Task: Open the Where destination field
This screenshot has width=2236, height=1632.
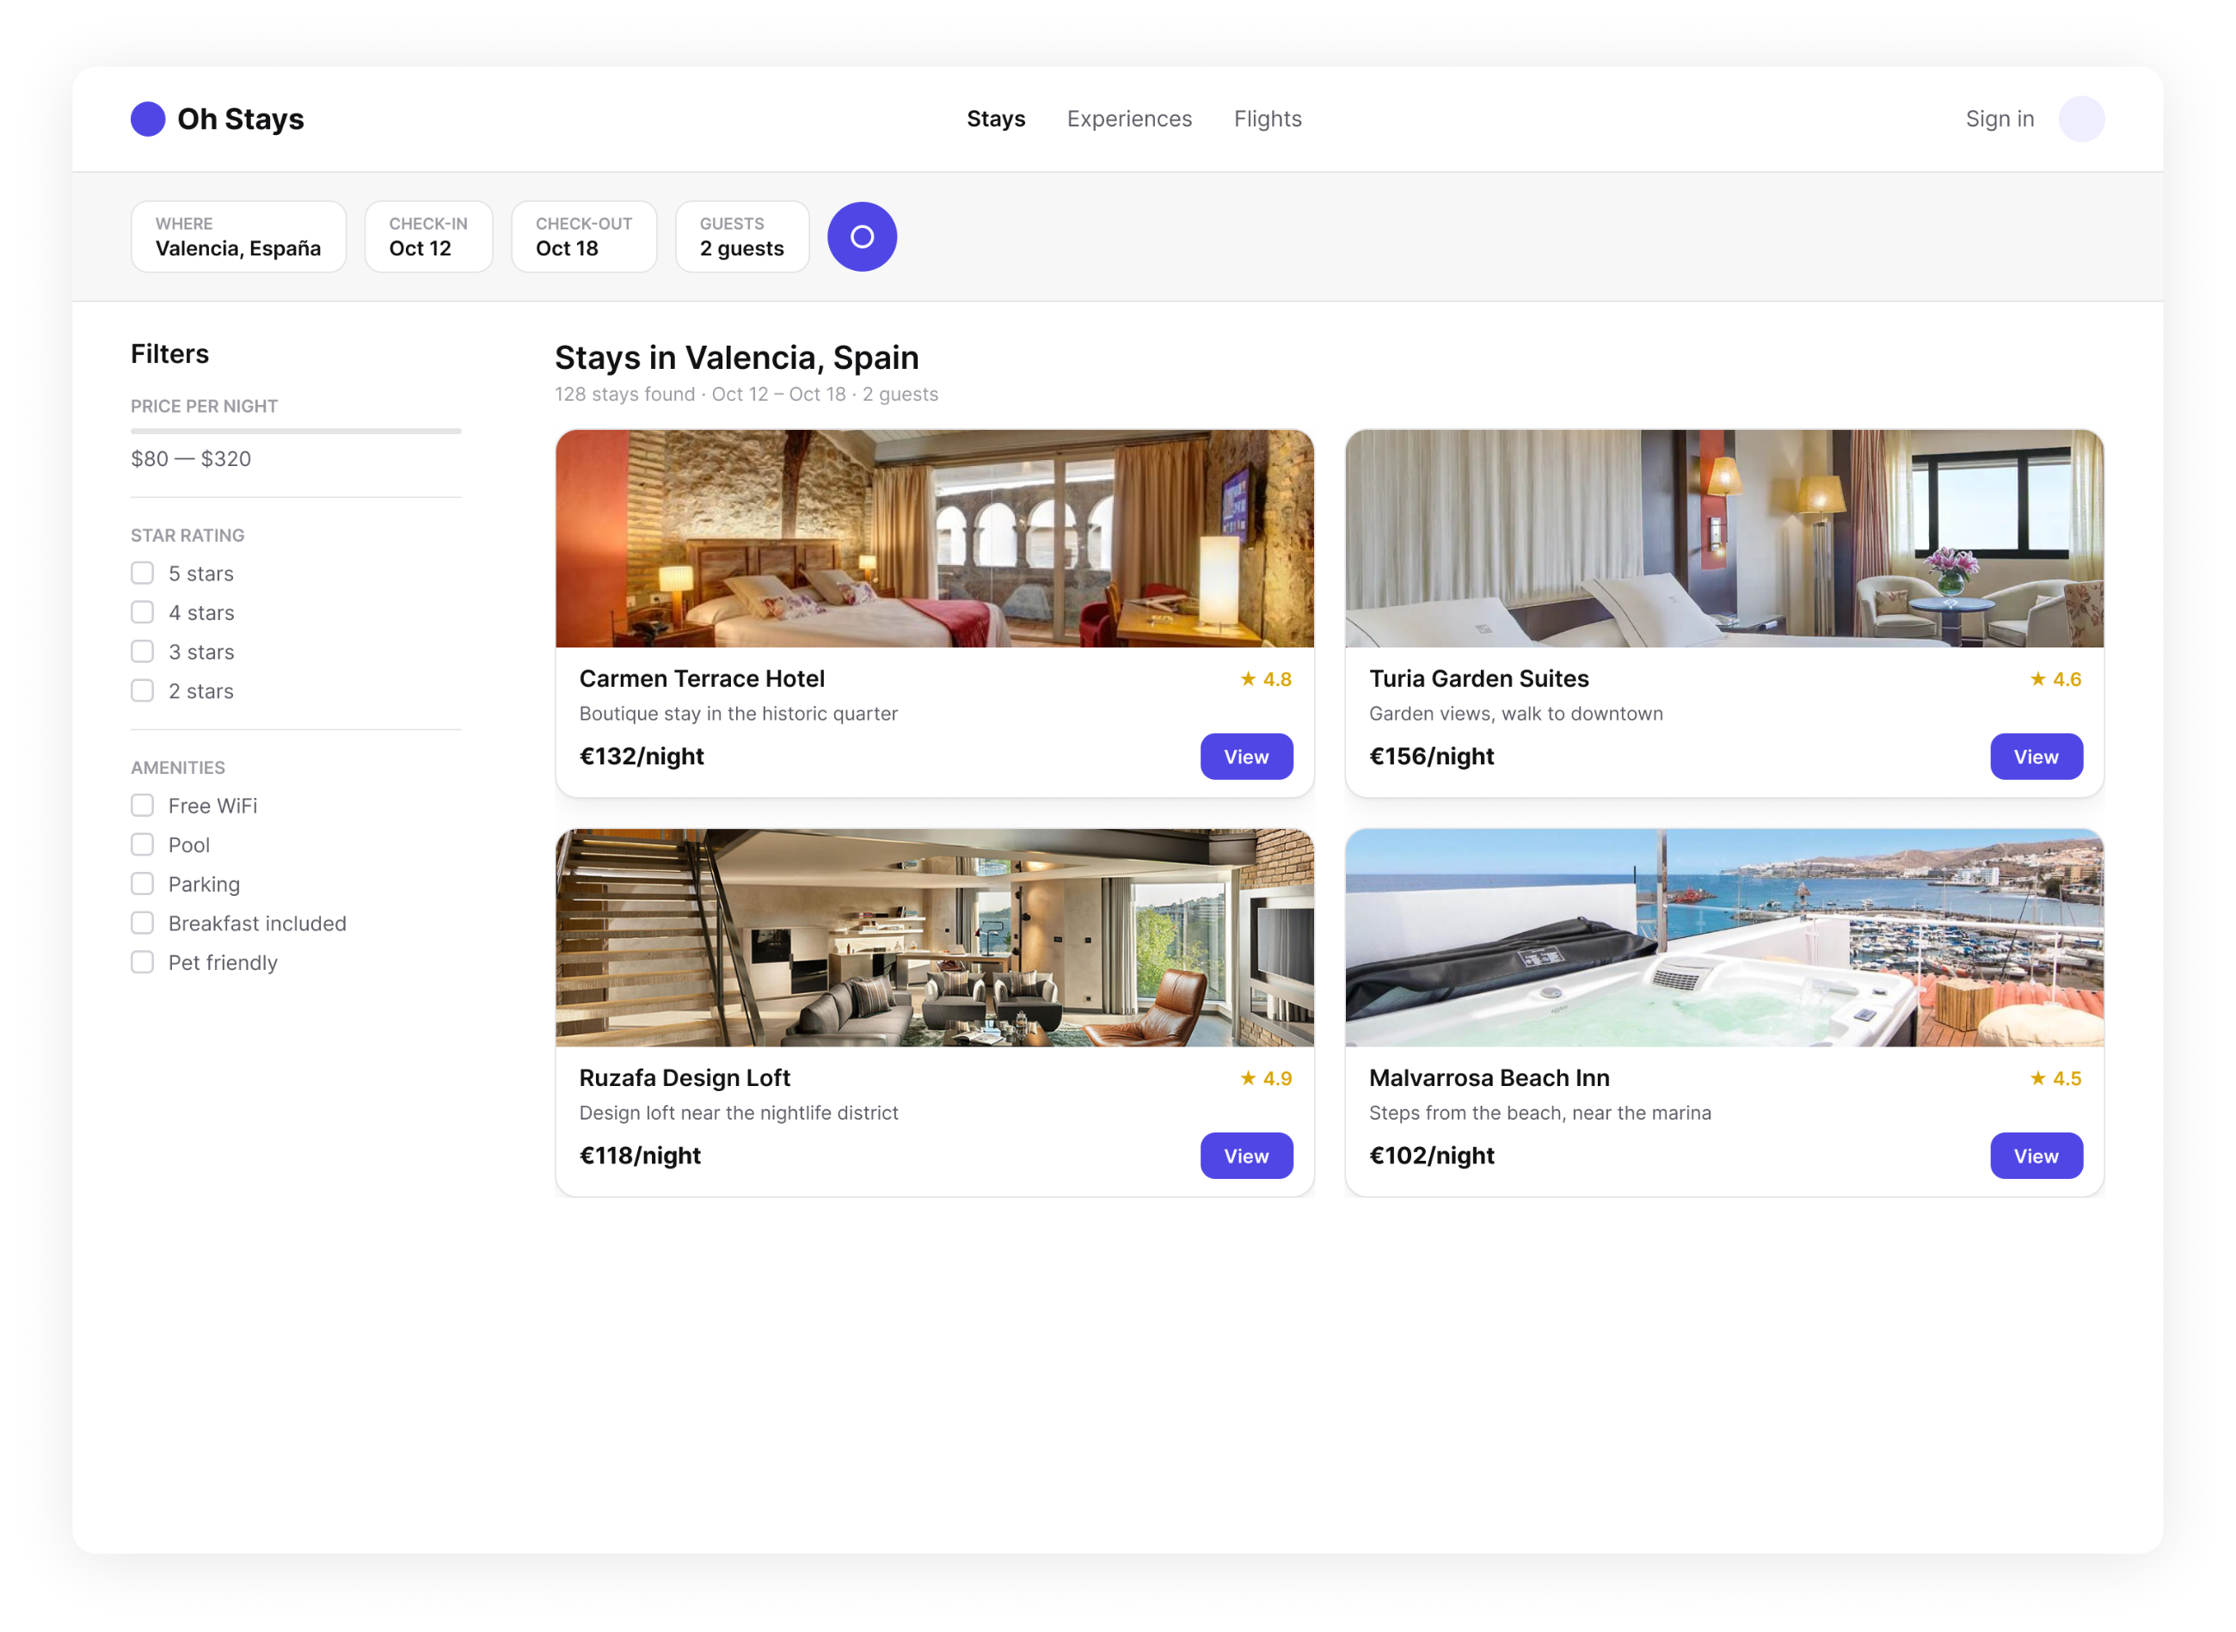Action: [238, 237]
